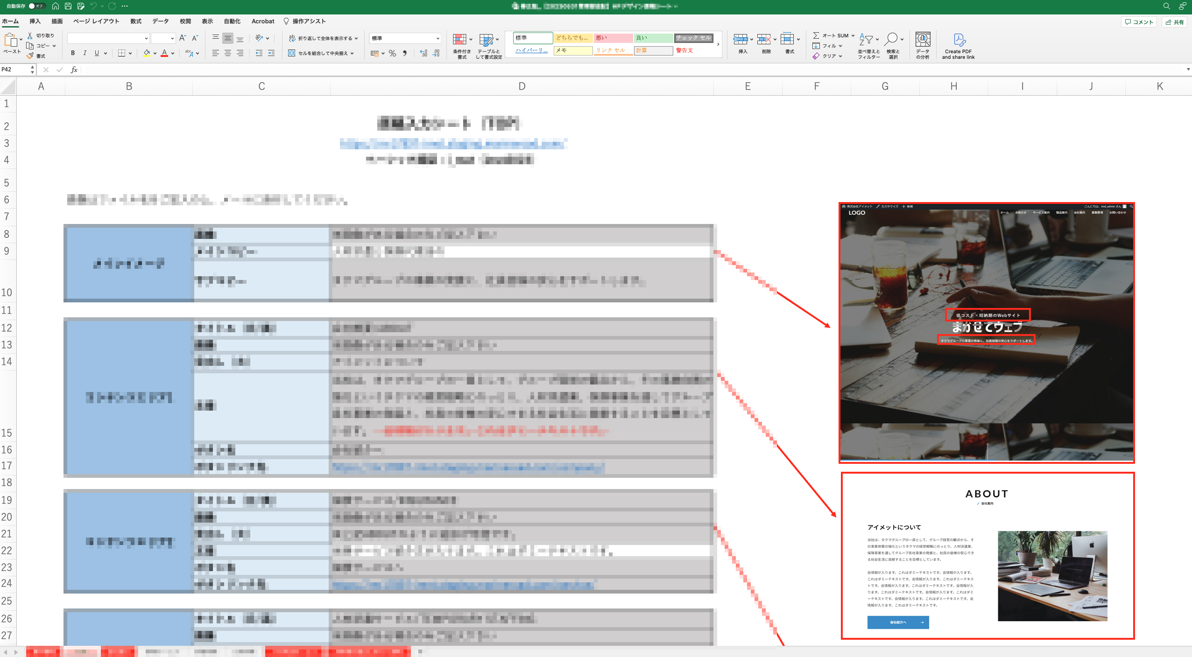Open the Page Layout ribbon tab

coord(96,21)
